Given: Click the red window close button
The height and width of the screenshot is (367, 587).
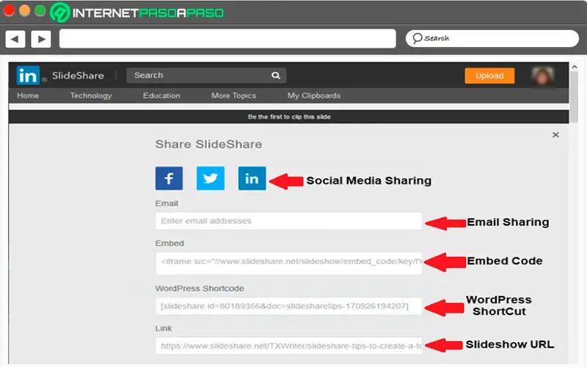Looking at the screenshot, I should pyautogui.click(x=9, y=10).
